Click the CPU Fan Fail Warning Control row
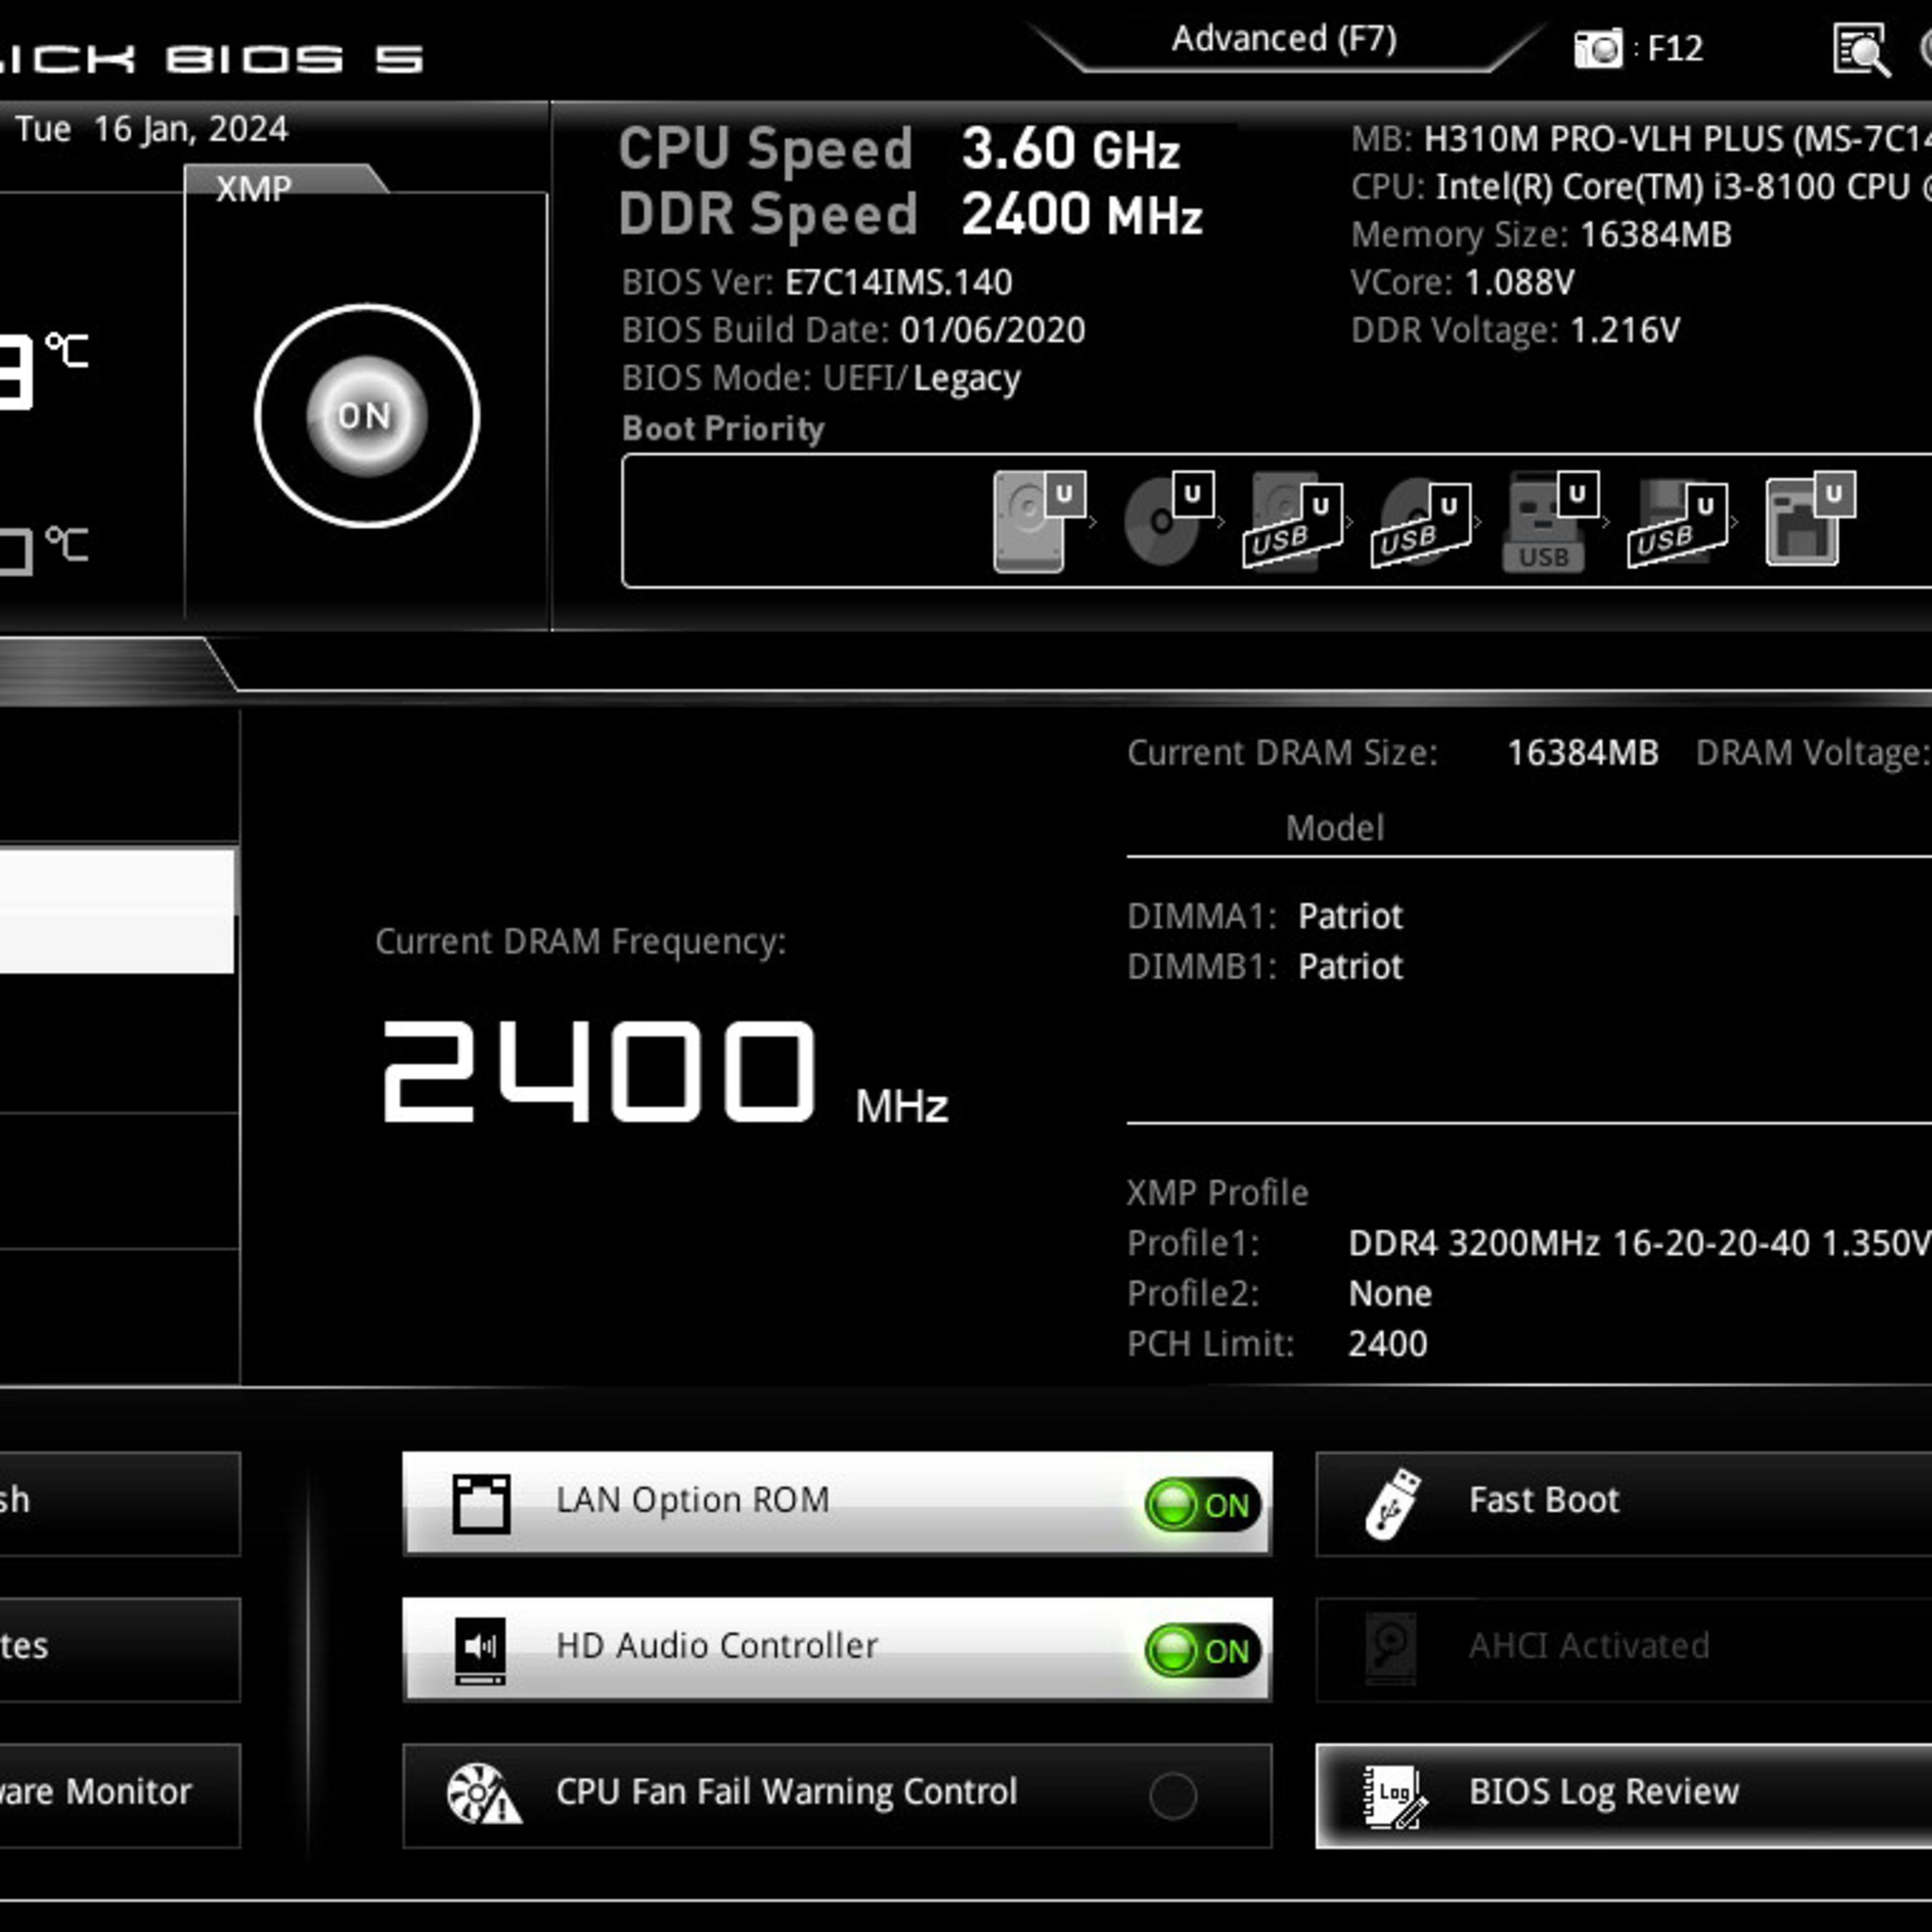 coord(837,1796)
